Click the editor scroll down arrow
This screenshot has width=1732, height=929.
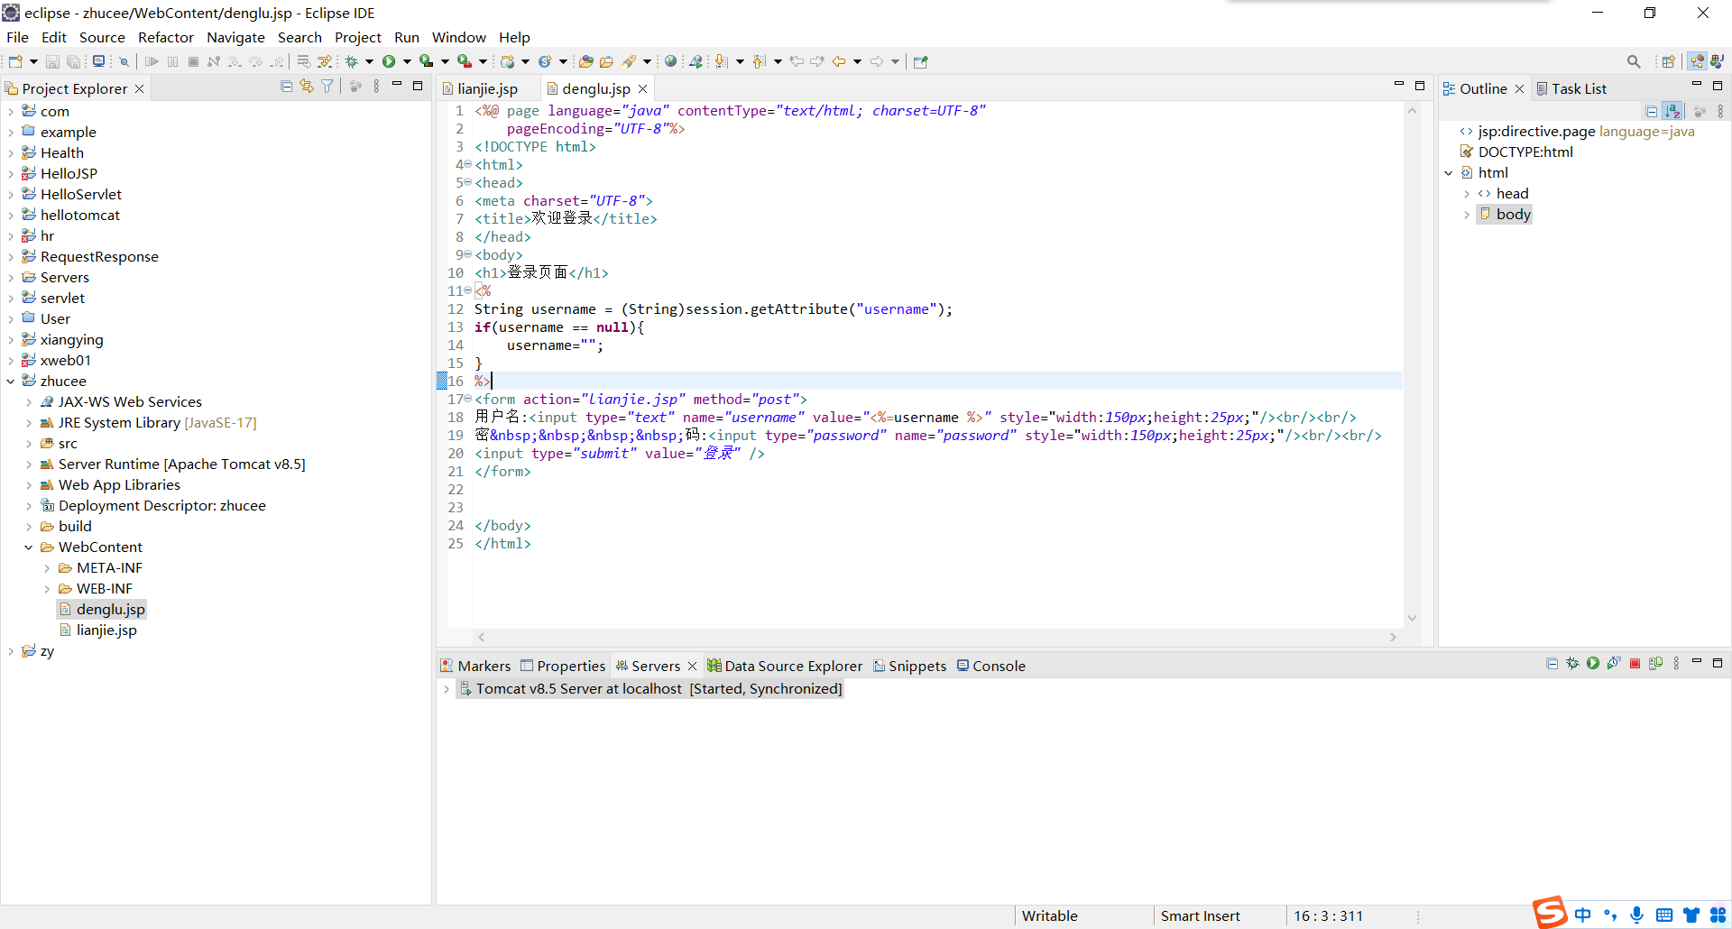click(x=1412, y=618)
